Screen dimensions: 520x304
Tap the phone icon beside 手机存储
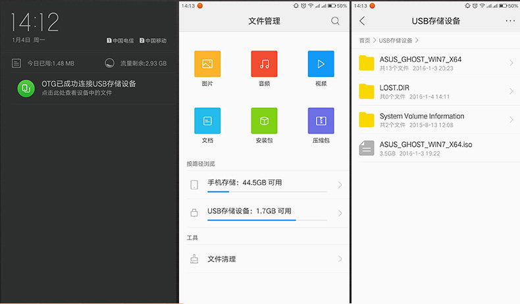194,185
